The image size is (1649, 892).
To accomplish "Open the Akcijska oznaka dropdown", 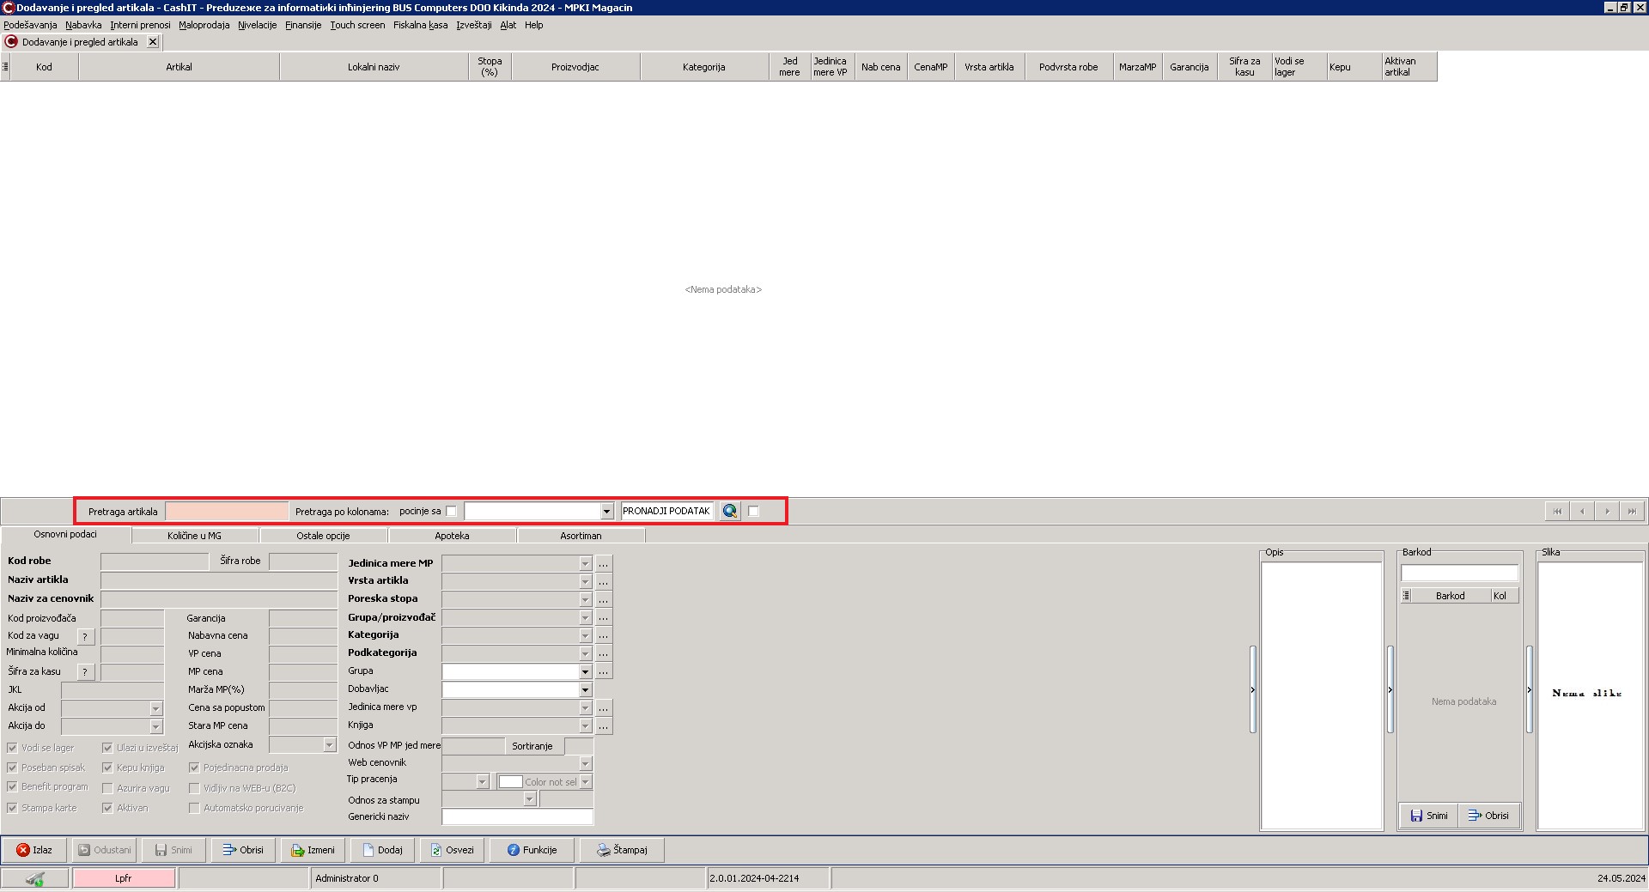I will pyautogui.click(x=329, y=745).
